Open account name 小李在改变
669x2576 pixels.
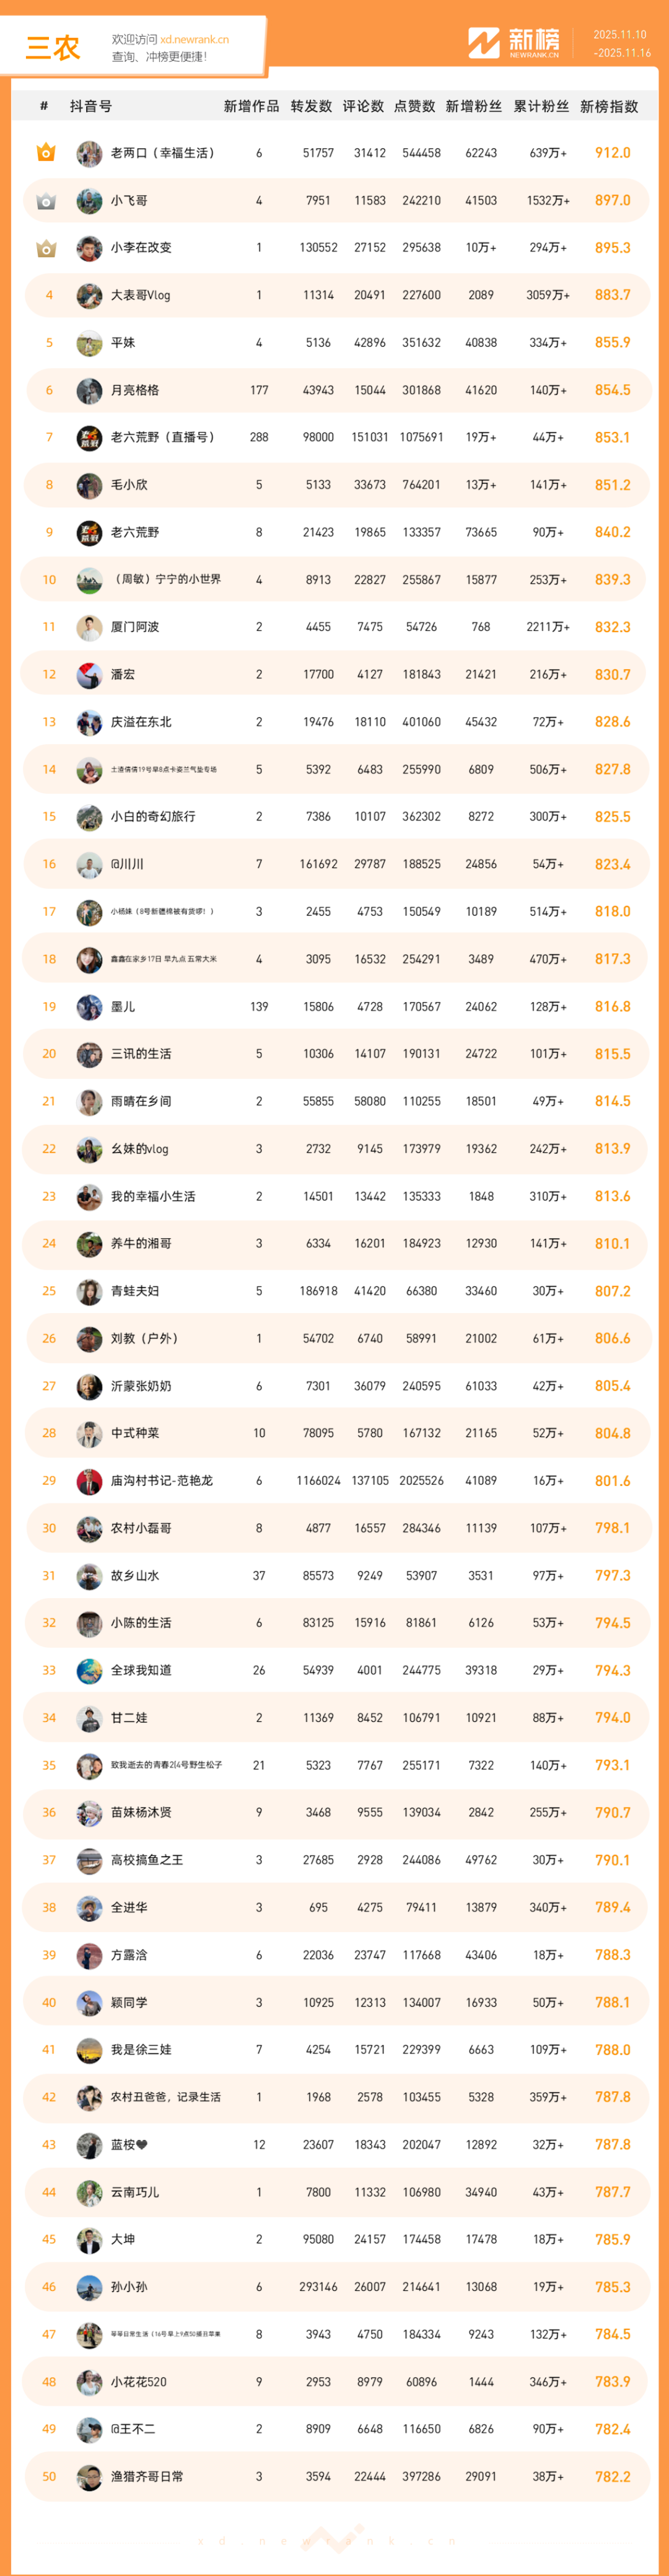click(x=141, y=248)
